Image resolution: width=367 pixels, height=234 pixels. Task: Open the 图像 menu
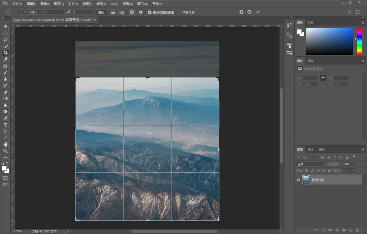[x=45, y=4]
